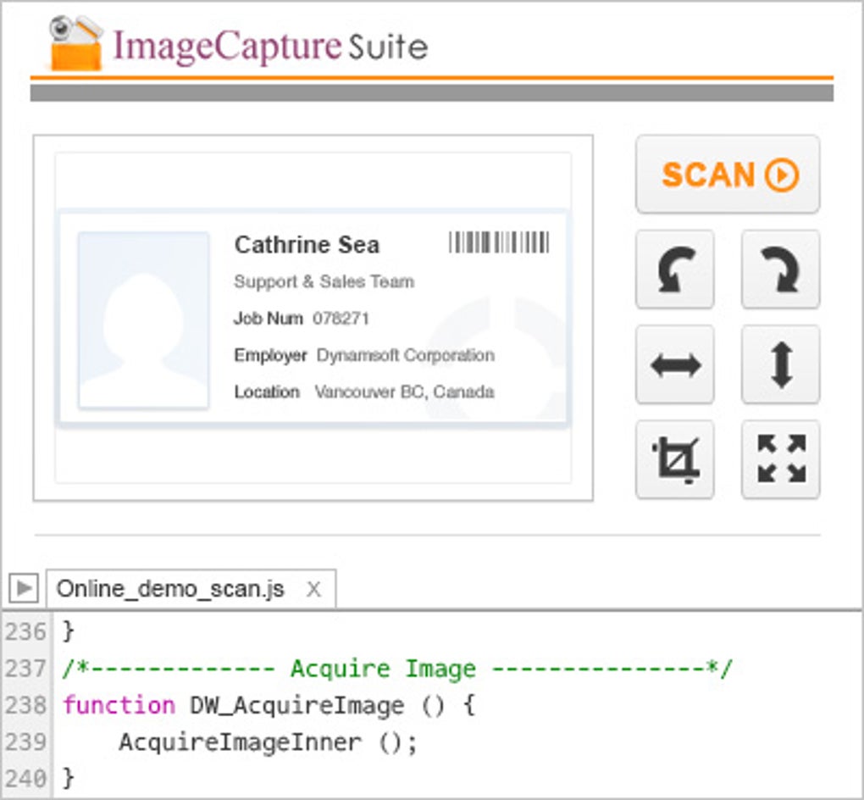The height and width of the screenshot is (800, 864).
Task: Select the scanned ID card image
Action: (x=313, y=318)
